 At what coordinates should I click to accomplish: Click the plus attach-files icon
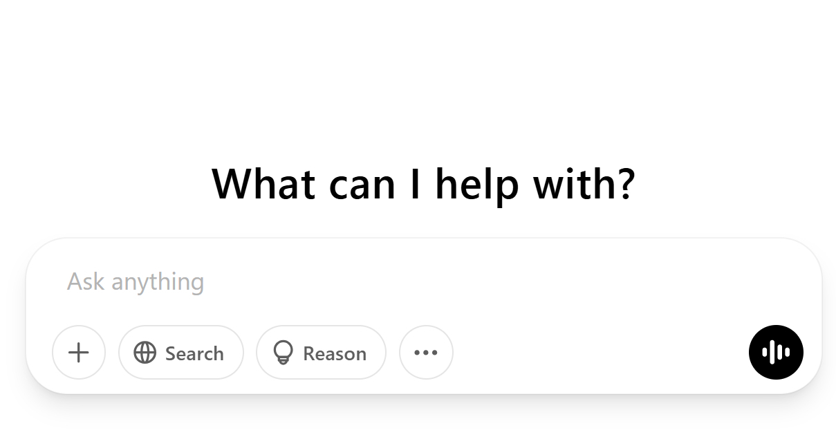(79, 353)
